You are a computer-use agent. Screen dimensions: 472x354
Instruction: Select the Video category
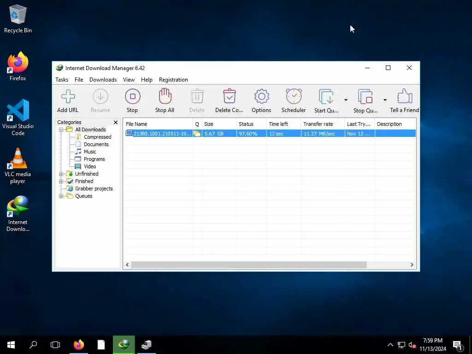point(90,166)
